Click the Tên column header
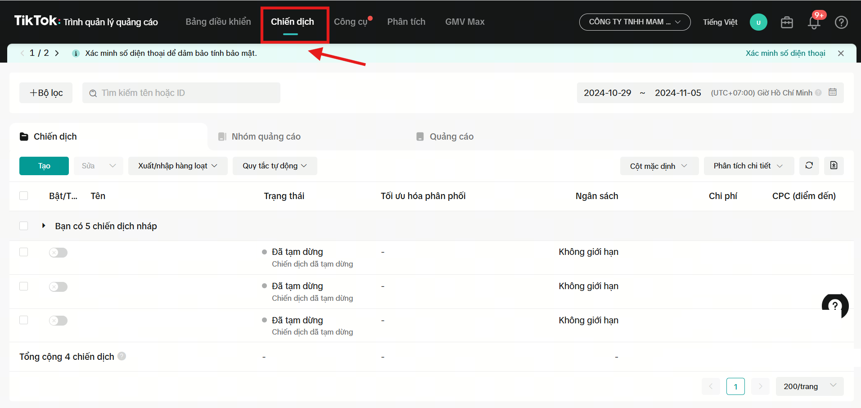Image resolution: width=861 pixels, height=408 pixels. [98, 196]
